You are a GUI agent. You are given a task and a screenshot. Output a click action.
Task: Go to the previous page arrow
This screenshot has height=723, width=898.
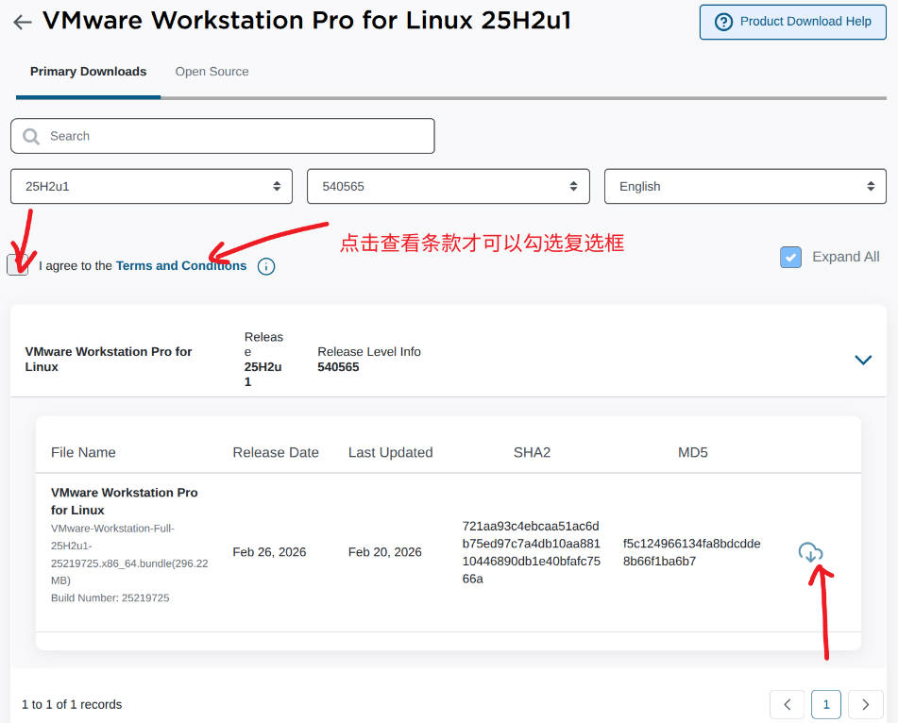788,704
